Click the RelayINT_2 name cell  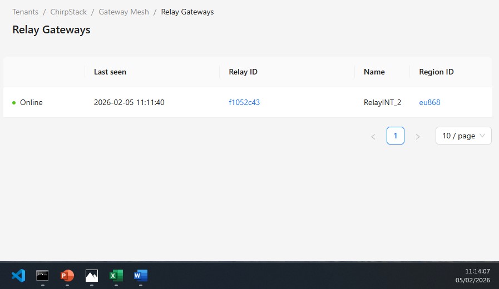382,103
